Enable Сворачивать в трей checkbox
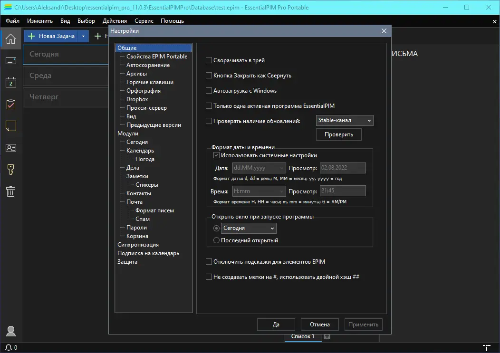This screenshot has width=500, height=353. point(209,60)
